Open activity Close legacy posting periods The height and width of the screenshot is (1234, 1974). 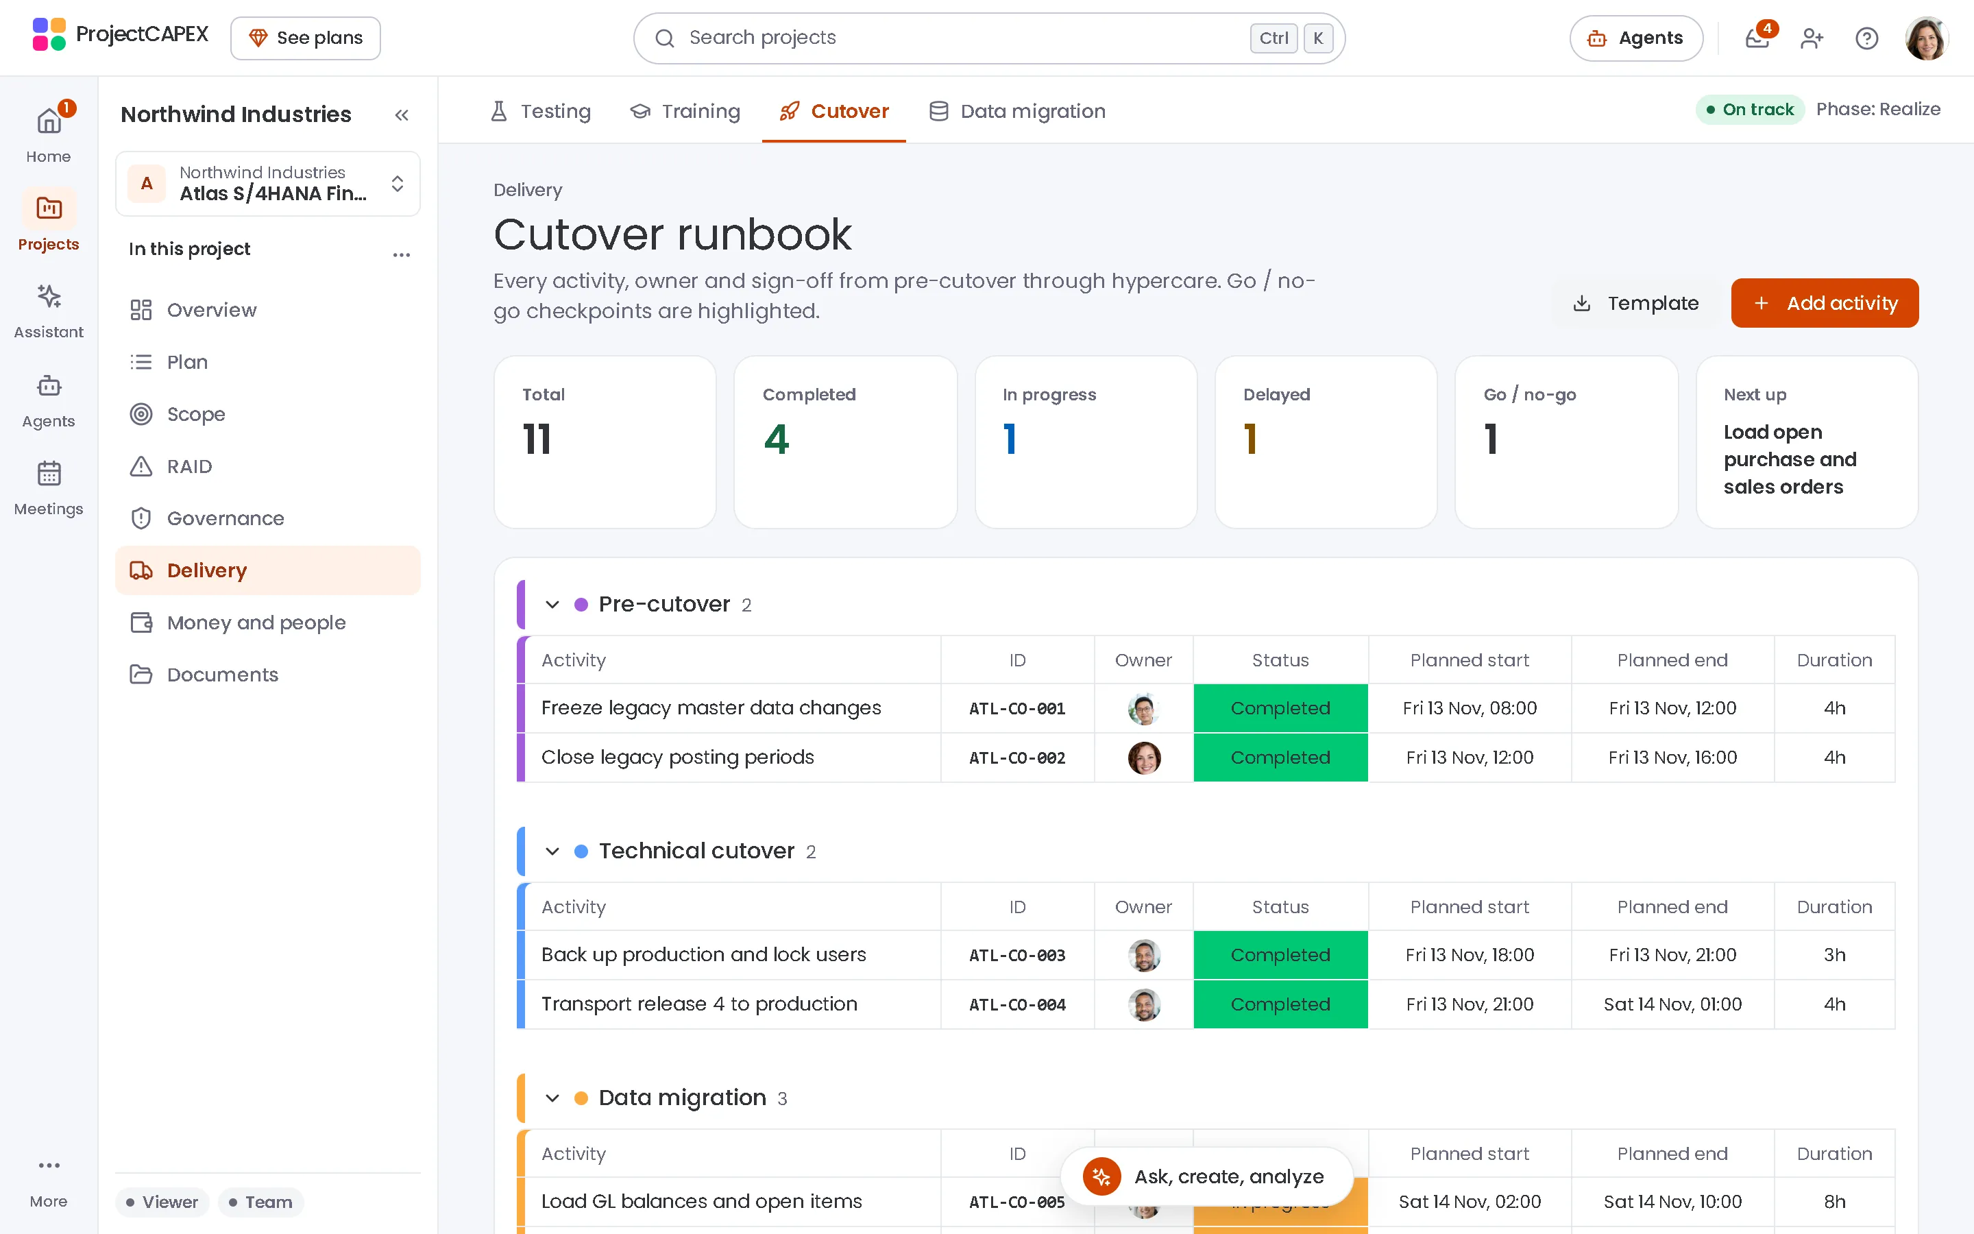coord(677,758)
